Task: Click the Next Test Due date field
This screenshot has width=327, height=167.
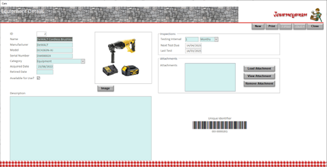Action: coord(193,45)
